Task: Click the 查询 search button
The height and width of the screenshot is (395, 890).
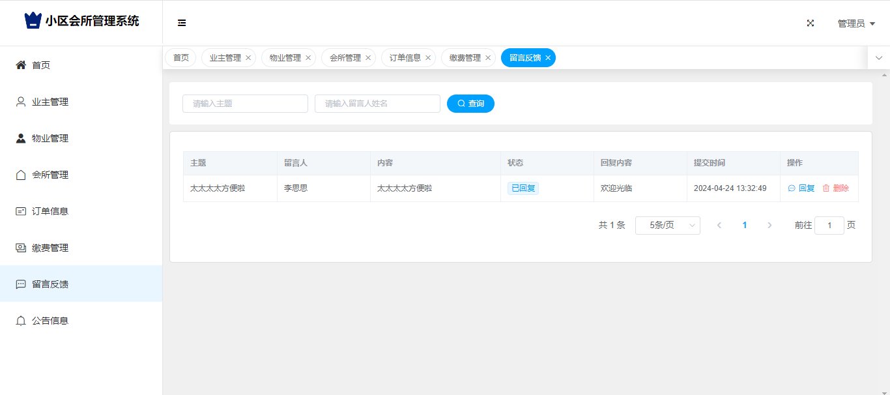Action: tap(470, 104)
